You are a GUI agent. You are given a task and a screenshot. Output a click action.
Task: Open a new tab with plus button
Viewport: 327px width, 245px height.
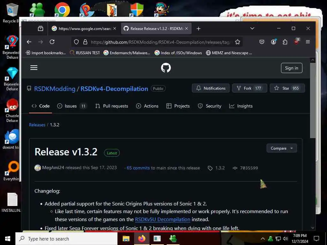pos(199,28)
